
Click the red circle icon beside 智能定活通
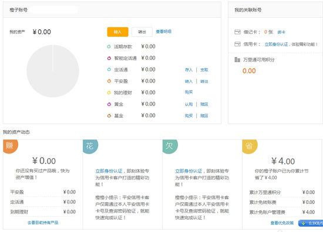tap(109, 58)
